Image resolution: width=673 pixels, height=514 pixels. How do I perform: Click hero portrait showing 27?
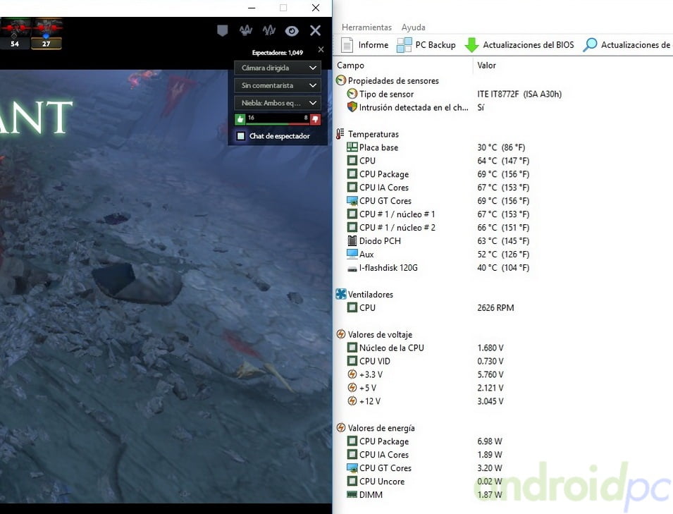(x=47, y=34)
